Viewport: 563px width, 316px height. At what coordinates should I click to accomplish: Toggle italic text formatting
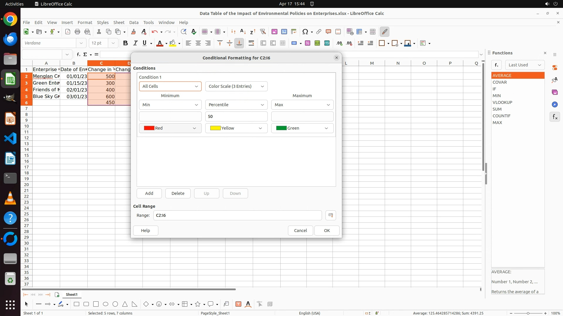coord(135,43)
